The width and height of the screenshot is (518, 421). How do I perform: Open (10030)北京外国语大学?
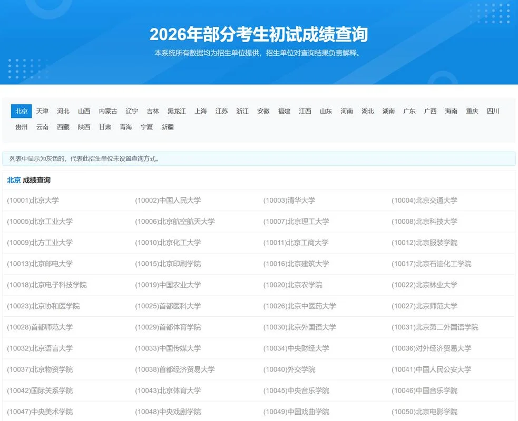300,327
